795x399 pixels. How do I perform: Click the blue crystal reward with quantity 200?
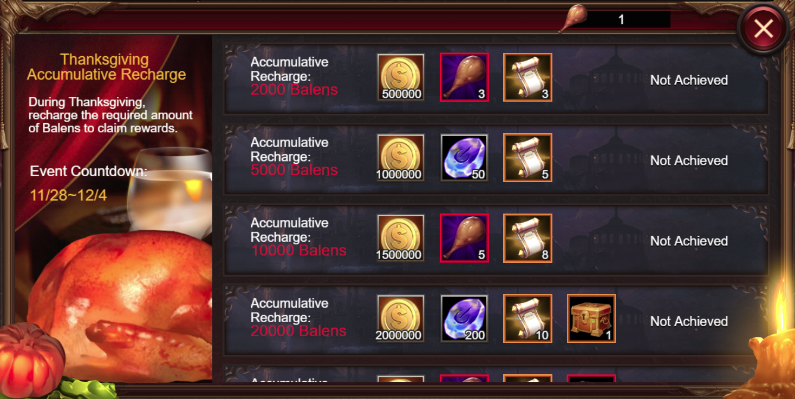(464, 318)
